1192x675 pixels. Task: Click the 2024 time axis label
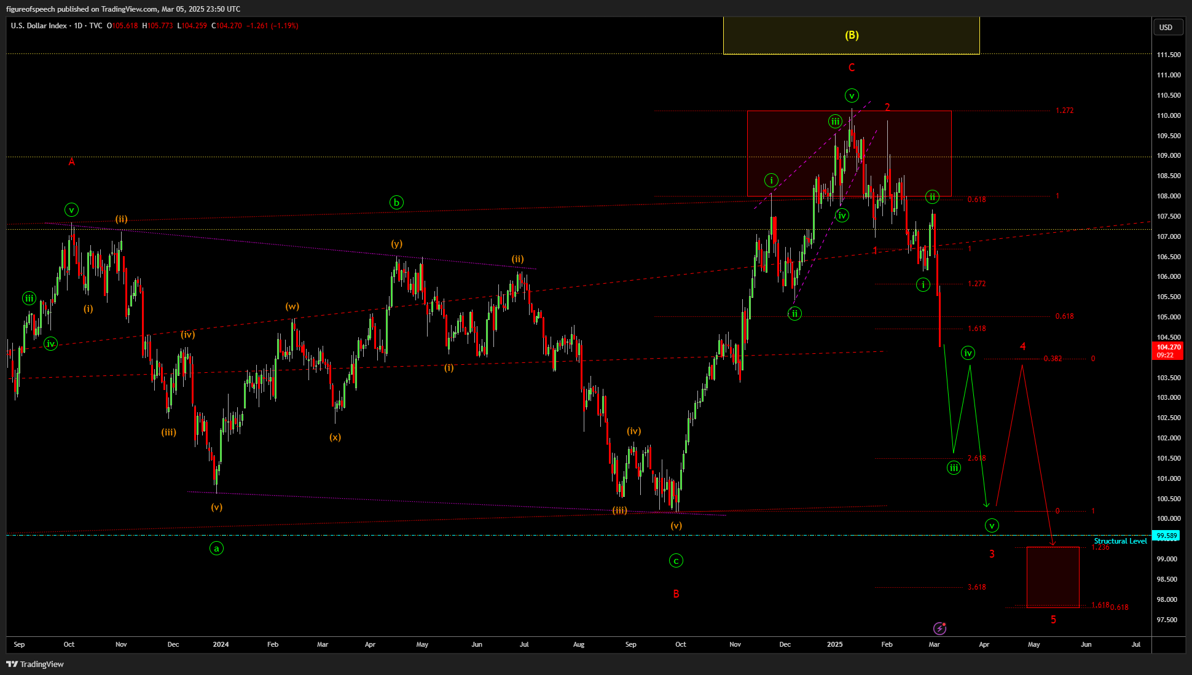click(x=221, y=644)
